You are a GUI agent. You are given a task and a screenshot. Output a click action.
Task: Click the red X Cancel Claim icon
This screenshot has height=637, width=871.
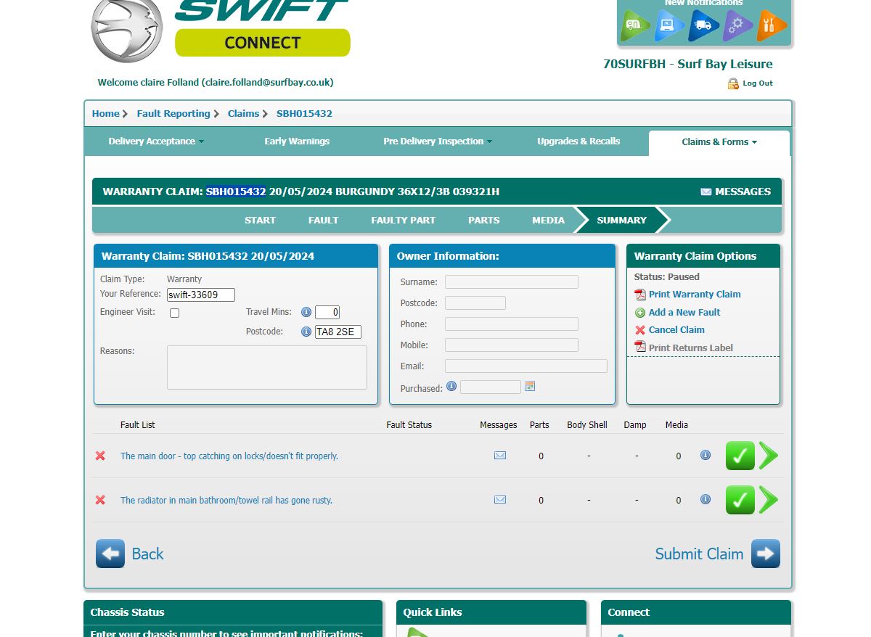(x=640, y=330)
